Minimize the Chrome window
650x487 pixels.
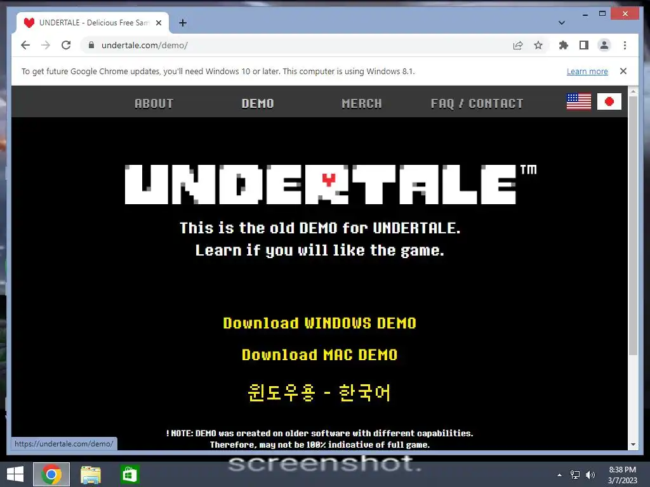point(585,14)
